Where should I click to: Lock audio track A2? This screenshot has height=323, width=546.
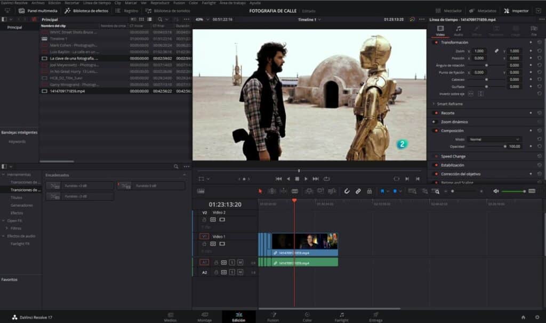[x=216, y=272]
